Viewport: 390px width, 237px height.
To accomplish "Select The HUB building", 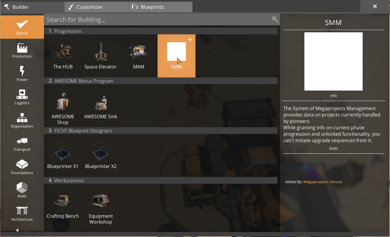I will click(63, 56).
